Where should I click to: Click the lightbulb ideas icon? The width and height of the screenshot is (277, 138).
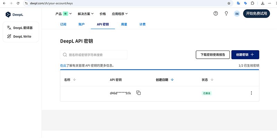226,13
